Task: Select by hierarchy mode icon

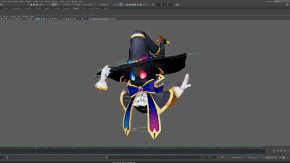Action: point(50,5)
